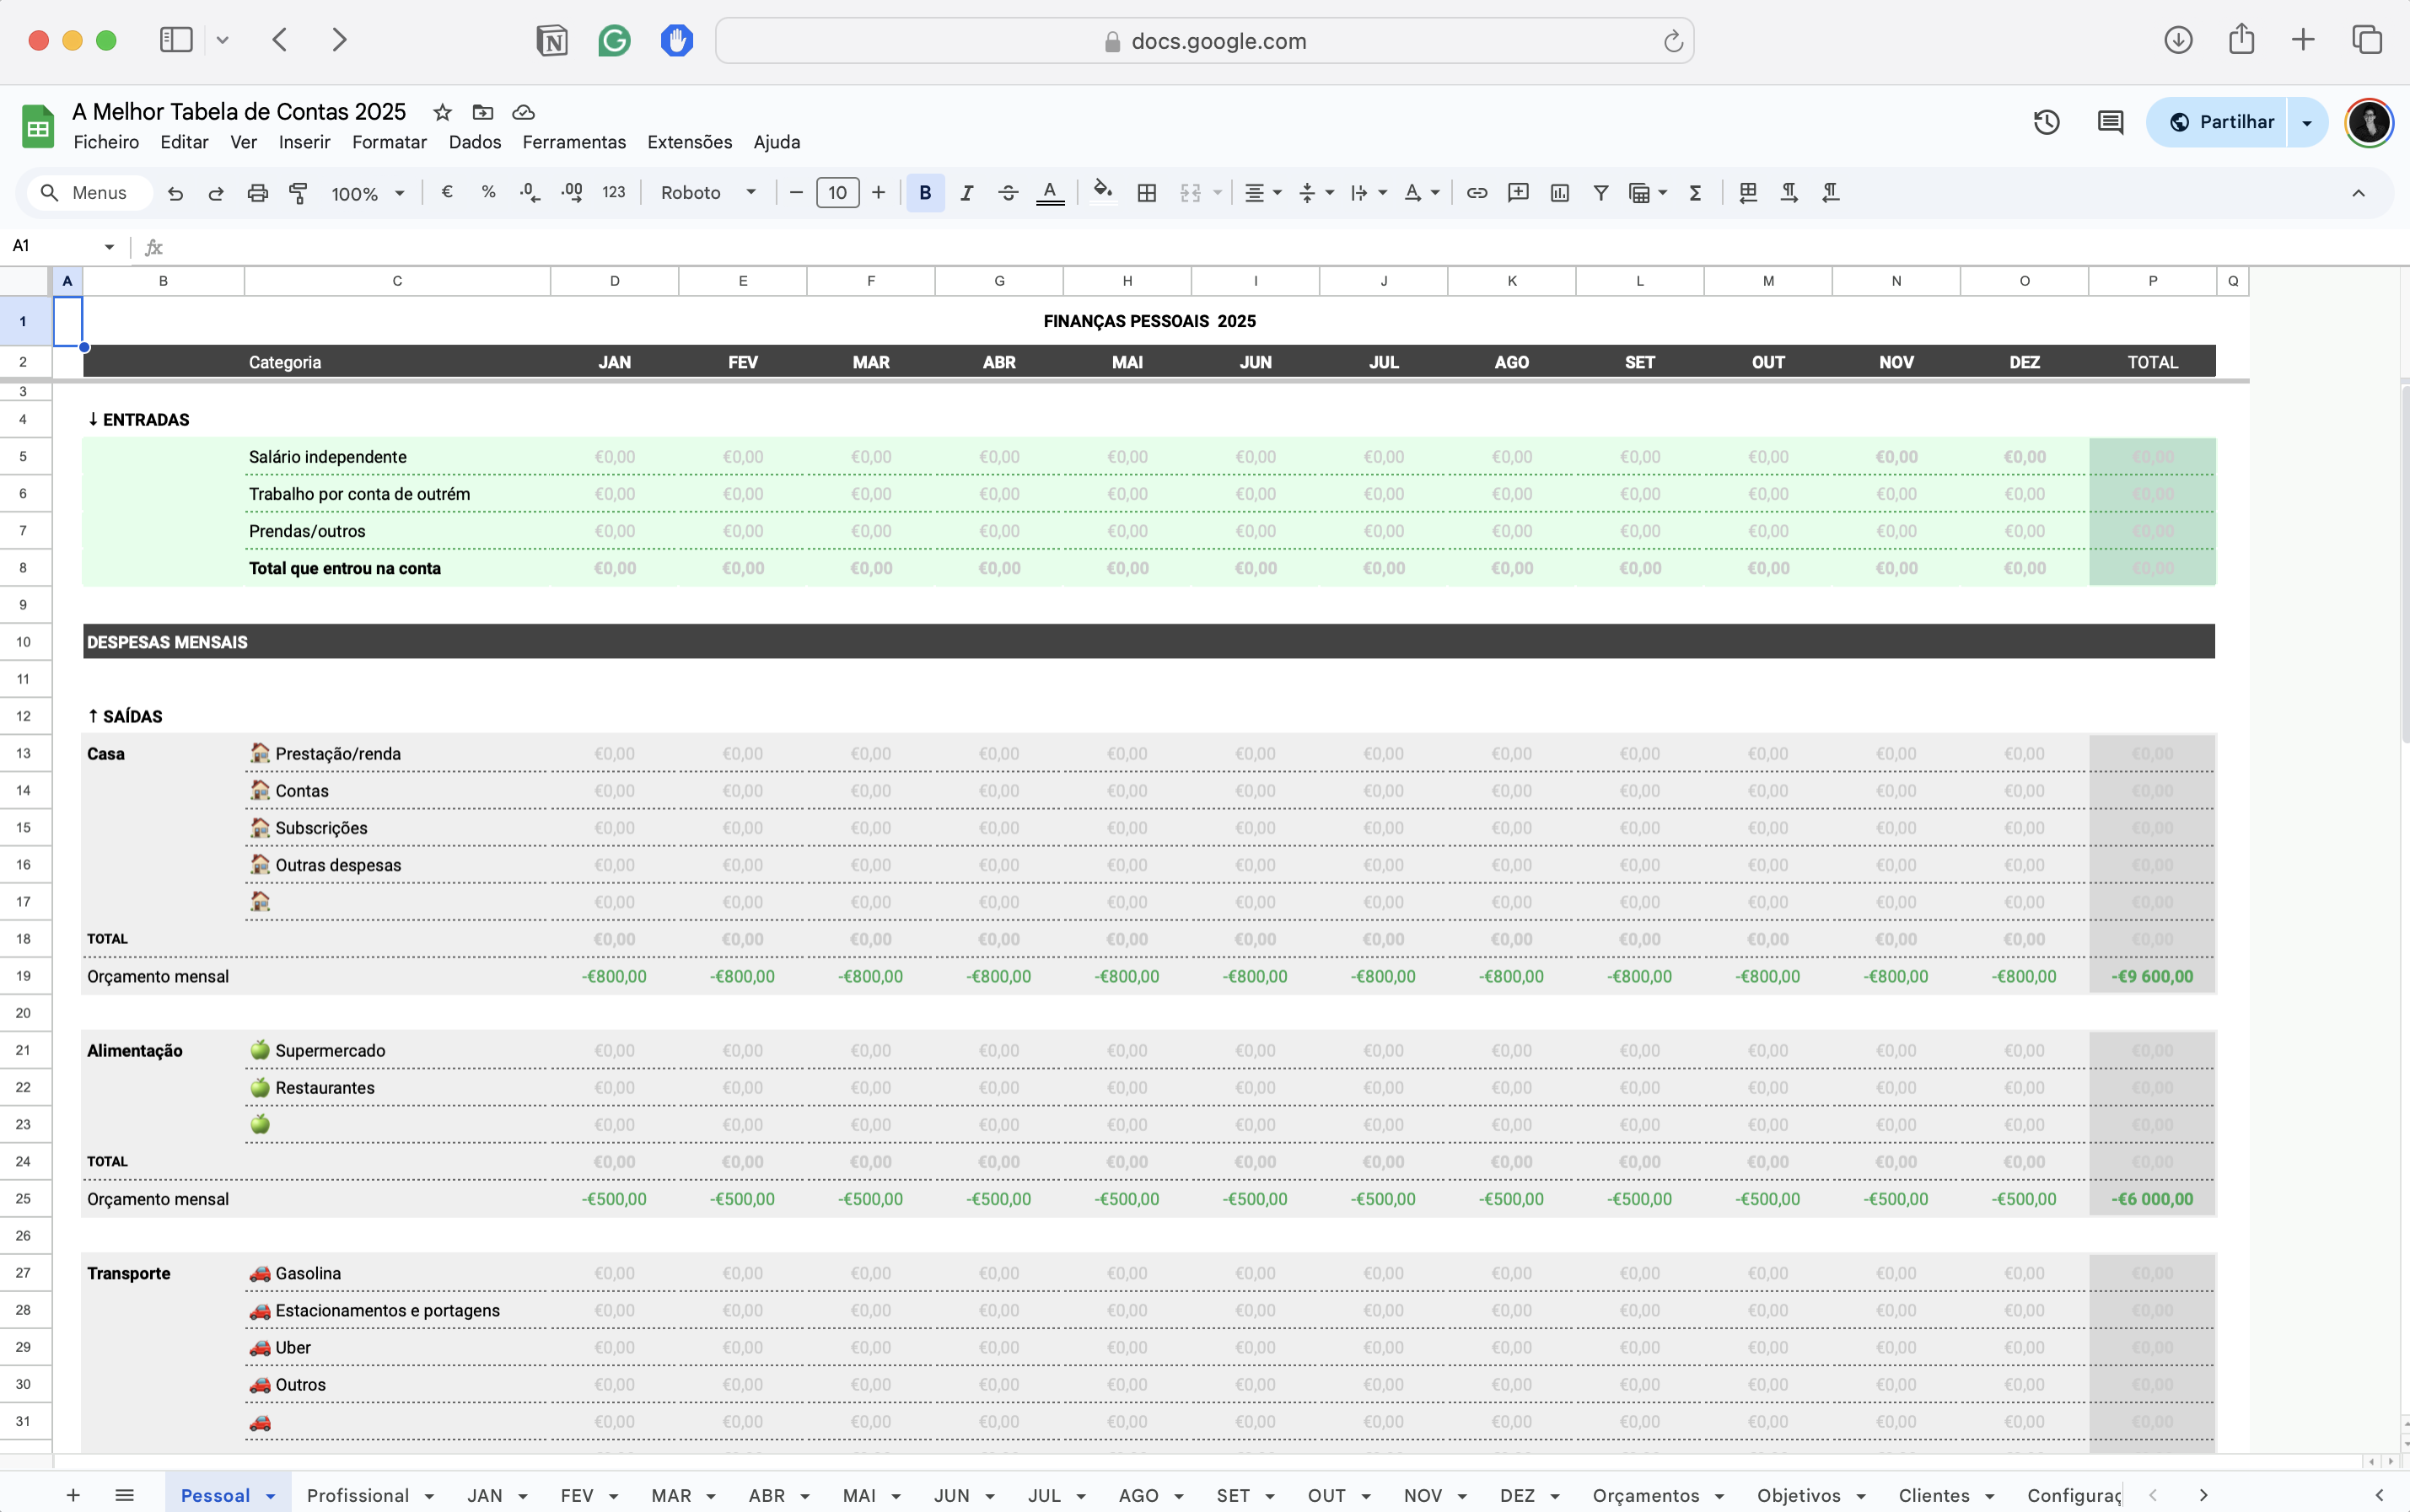Open the functions sigma icon
2410x1512 pixels.
click(1695, 193)
